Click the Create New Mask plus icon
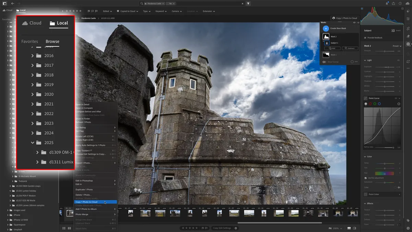The image size is (412, 232). click(x=326, y=29)
